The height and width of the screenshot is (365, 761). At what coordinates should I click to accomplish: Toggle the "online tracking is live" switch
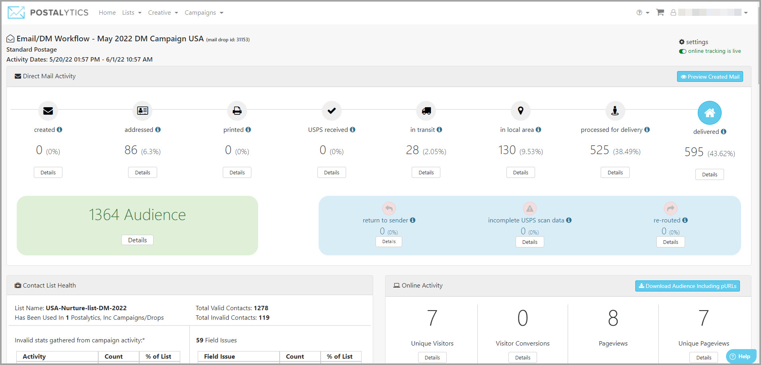click(x=683, y=51)
